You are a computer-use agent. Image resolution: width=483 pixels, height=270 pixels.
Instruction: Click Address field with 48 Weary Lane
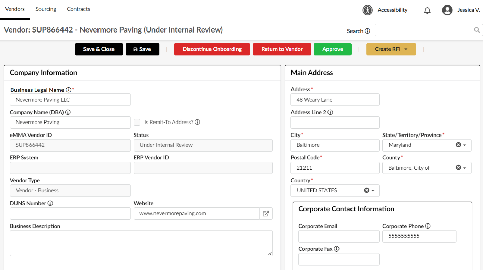tap(335, 100)
